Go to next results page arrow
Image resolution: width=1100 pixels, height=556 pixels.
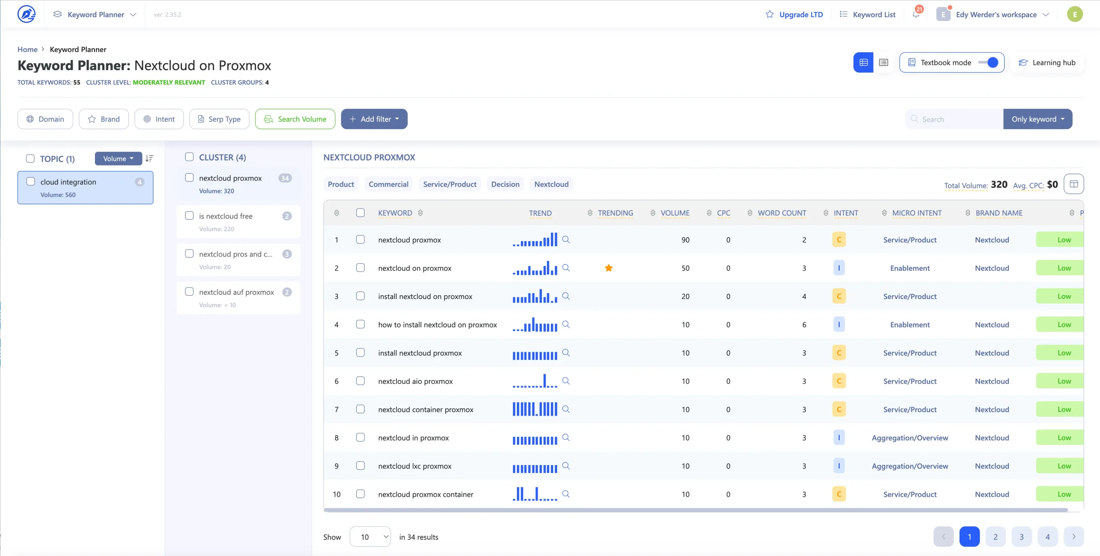1073,536
